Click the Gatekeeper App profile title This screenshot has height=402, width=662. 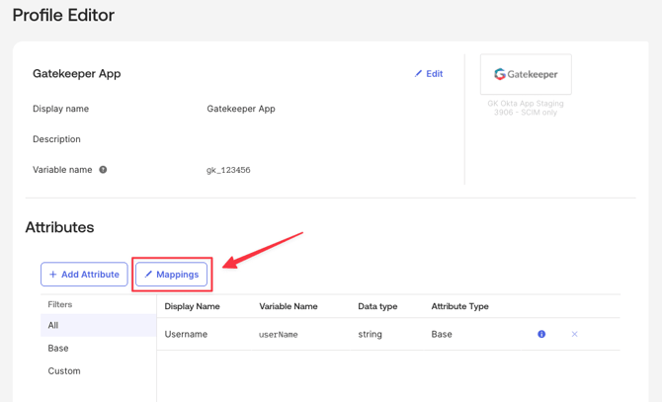point(77,74)
